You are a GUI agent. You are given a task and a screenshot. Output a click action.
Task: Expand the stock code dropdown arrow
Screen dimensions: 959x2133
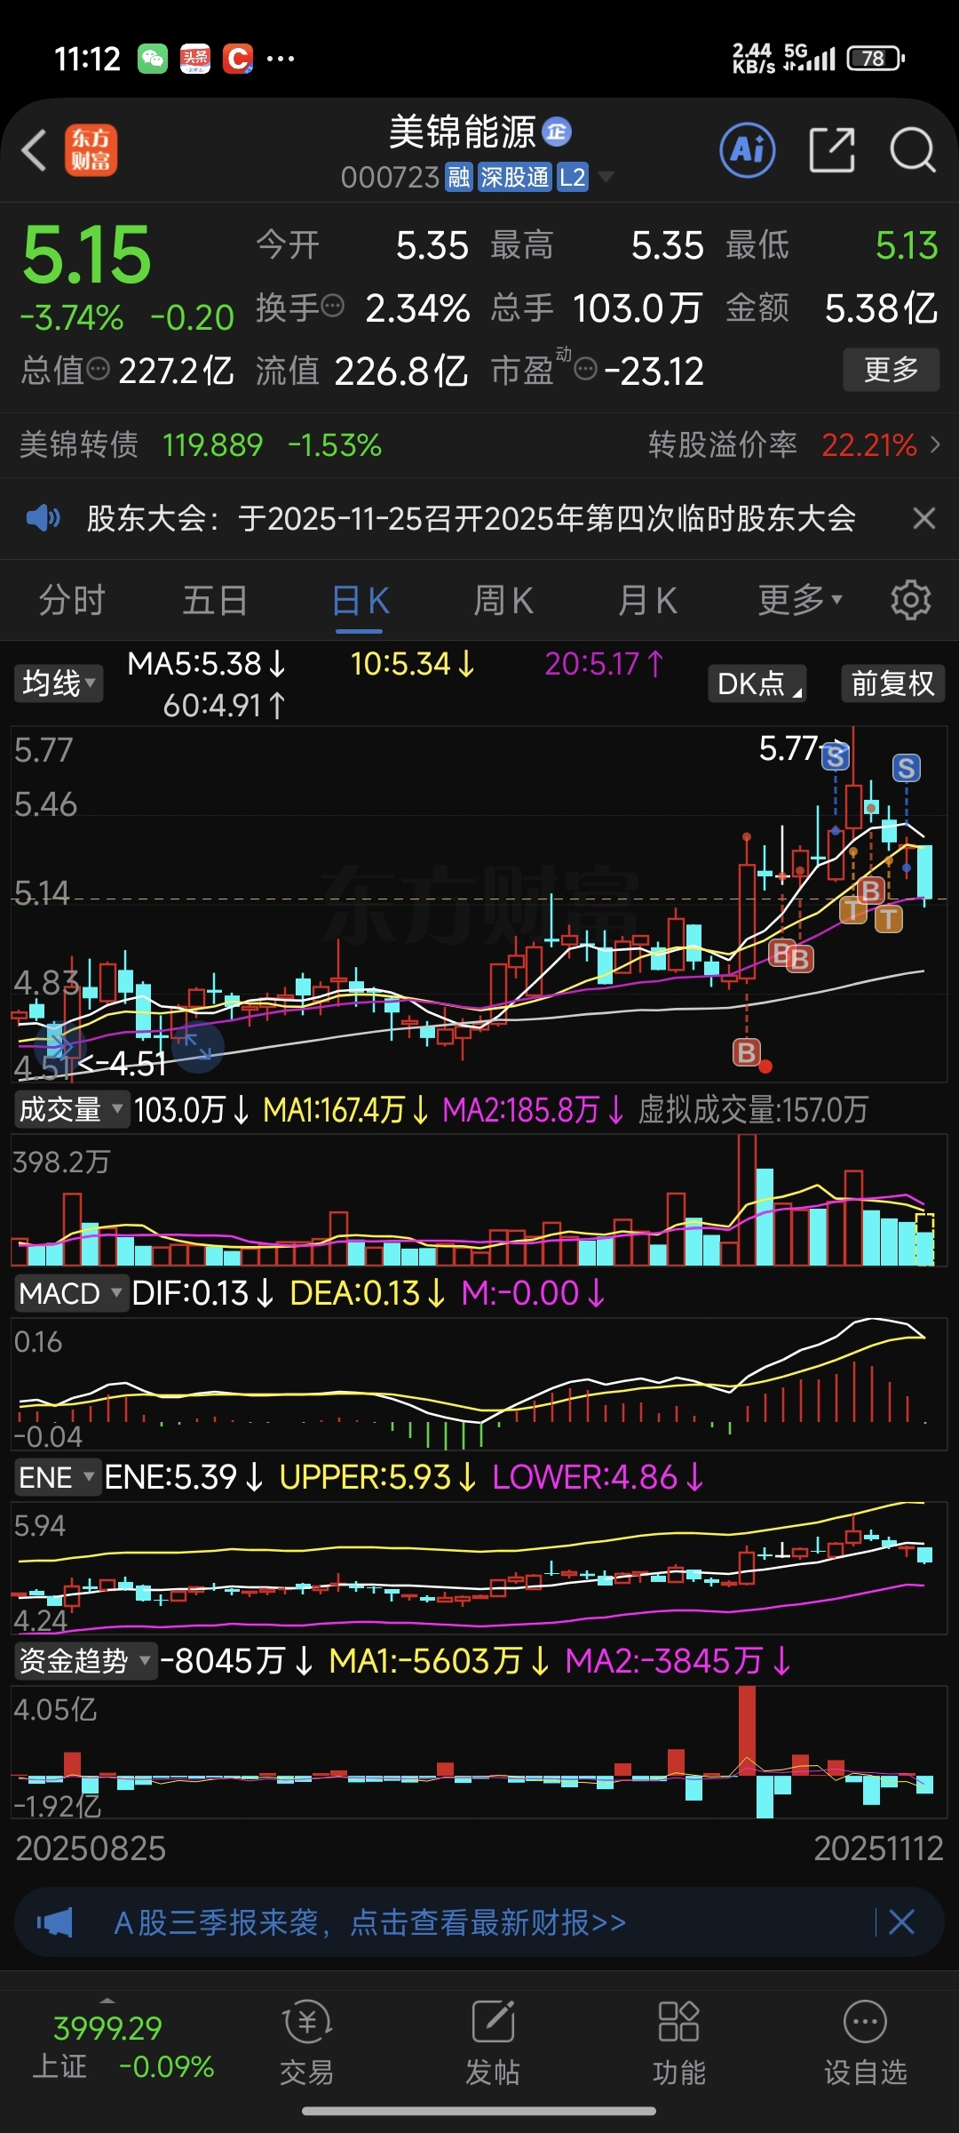pyautogui.click(x=606, y=177)
